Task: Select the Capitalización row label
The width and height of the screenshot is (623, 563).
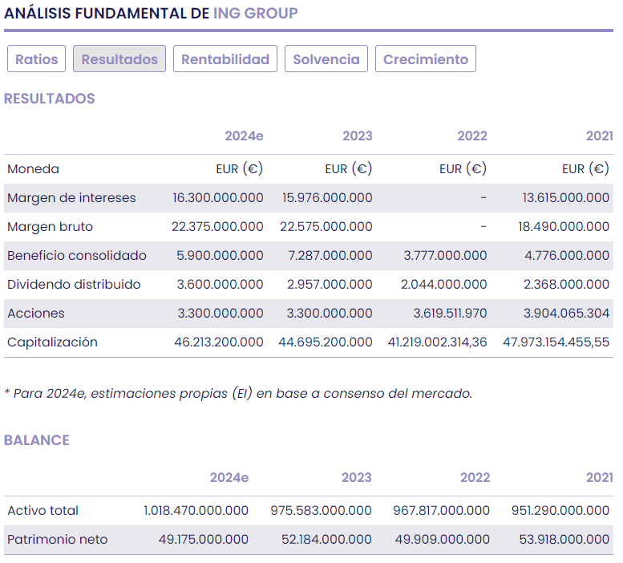Action: (52, 342)
